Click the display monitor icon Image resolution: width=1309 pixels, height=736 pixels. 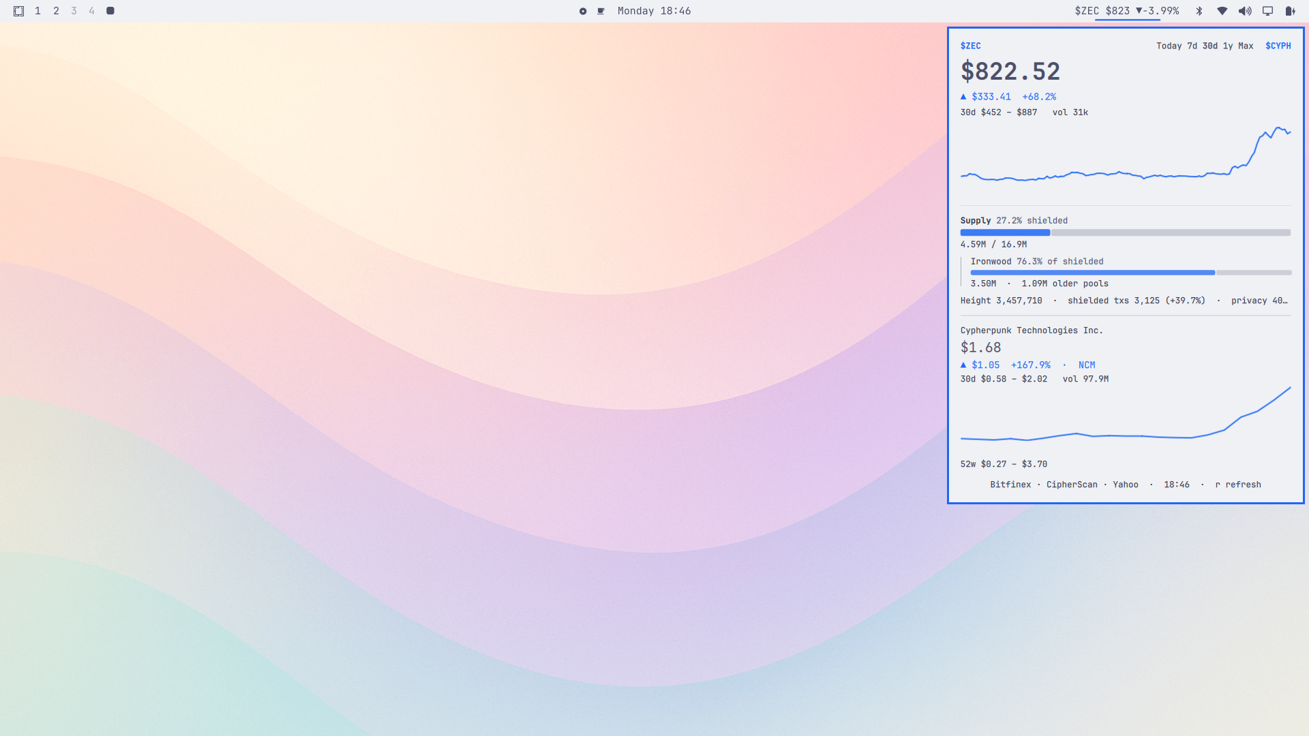click(1268, 11)
